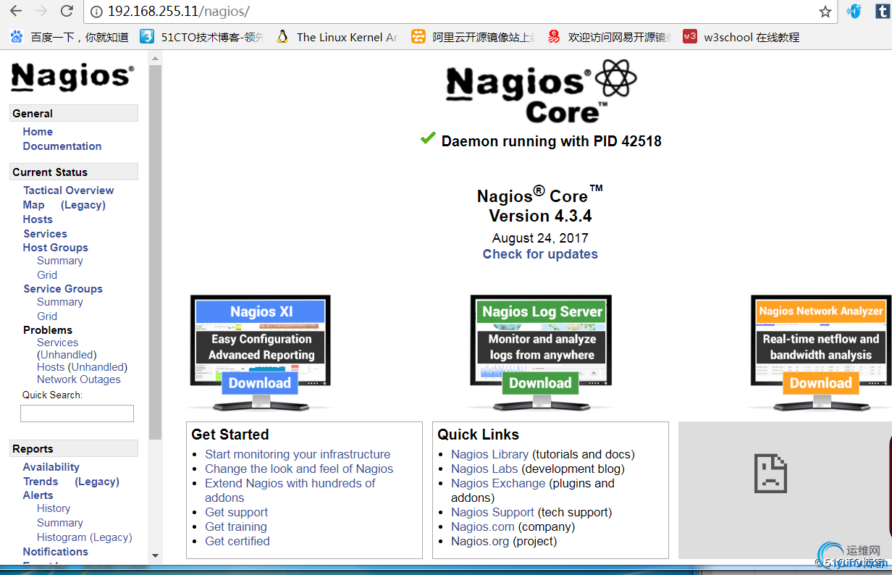Focus the browser address bar

tap(460, 12)
